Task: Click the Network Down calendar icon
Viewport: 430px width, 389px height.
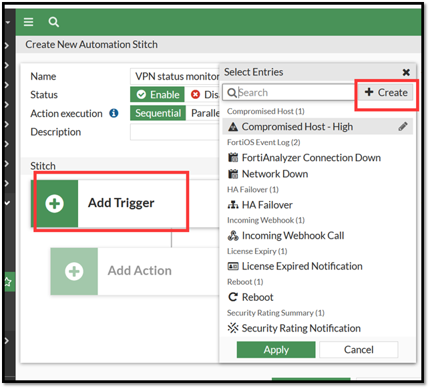Action: click(x=233, y=174)
